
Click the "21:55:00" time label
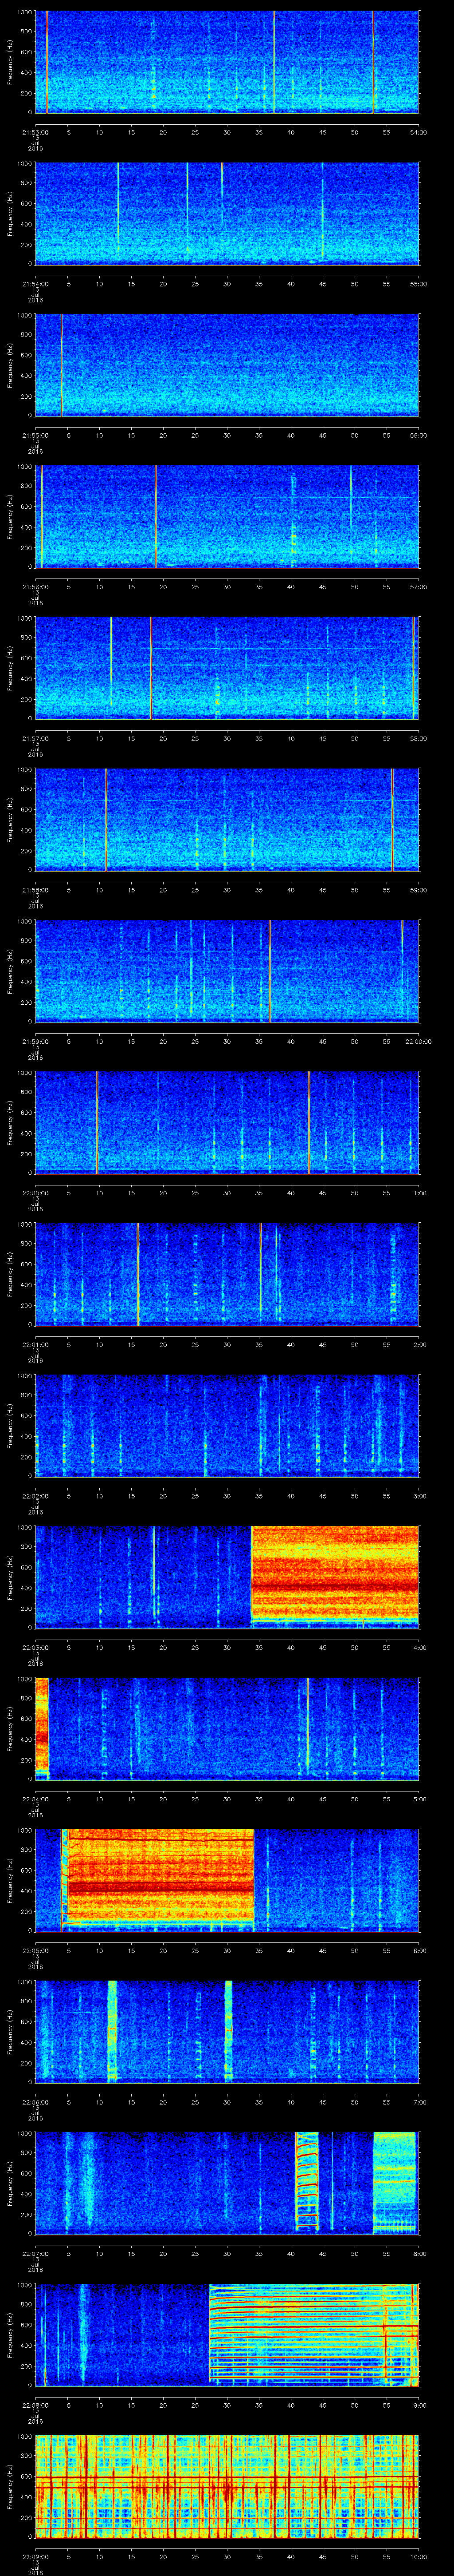coord(35,435)
